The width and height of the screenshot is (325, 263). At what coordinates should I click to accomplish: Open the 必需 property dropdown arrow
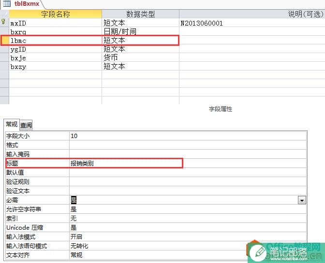[302, 200]
